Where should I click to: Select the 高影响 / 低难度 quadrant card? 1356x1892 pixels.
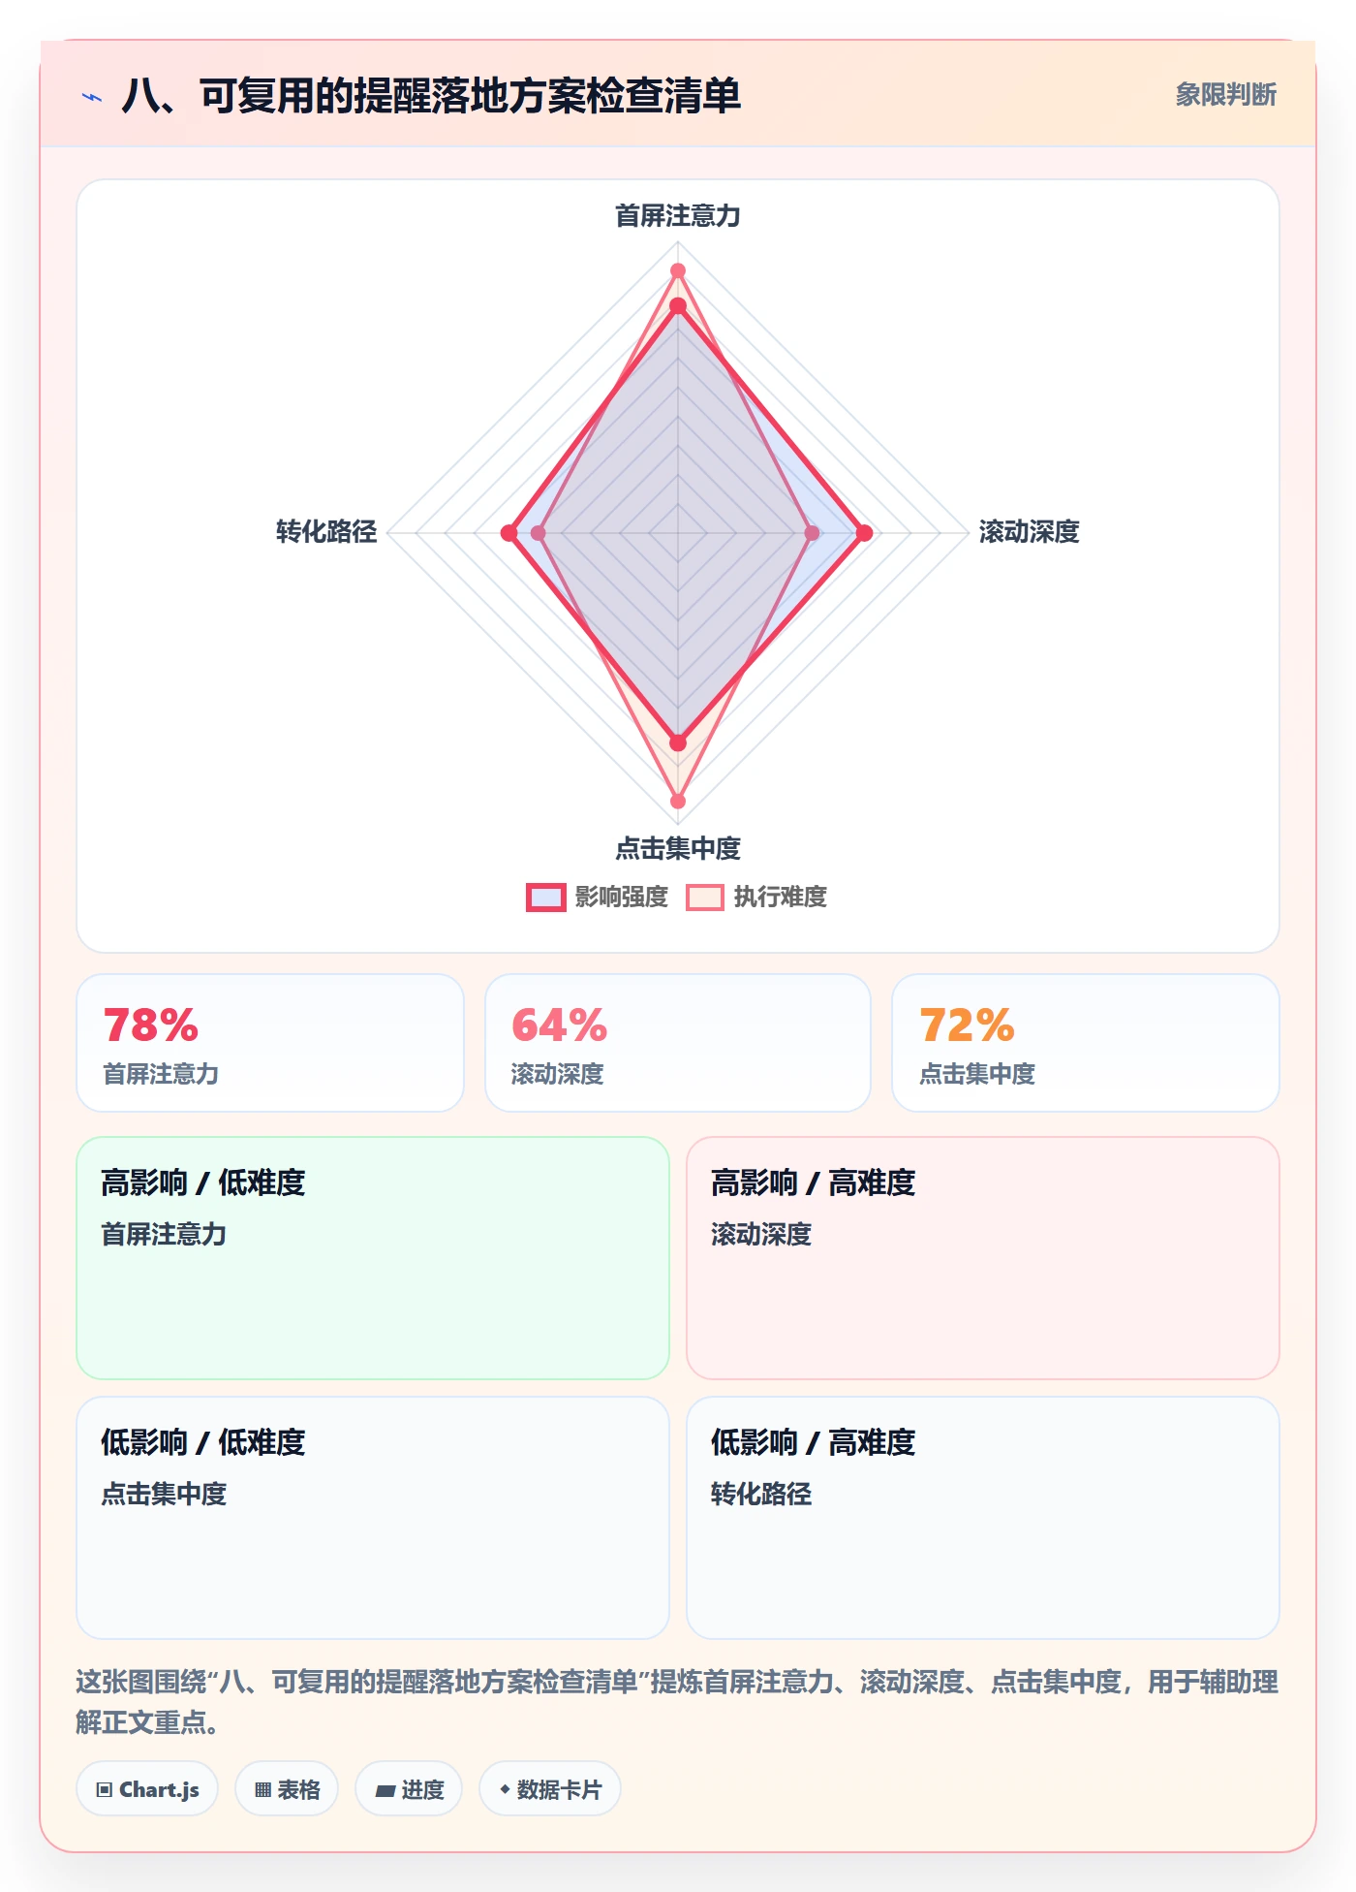(x=373, y=1258)
